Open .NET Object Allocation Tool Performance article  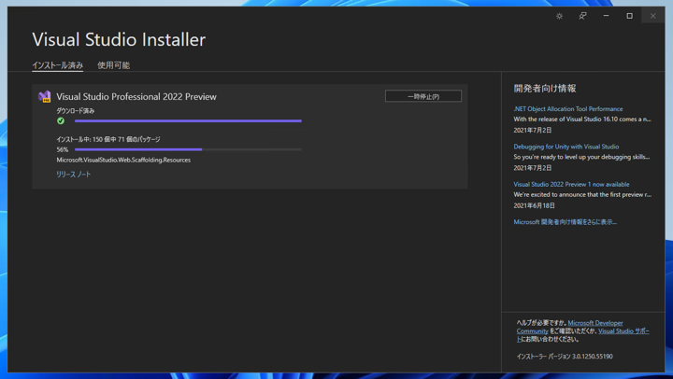568,109
